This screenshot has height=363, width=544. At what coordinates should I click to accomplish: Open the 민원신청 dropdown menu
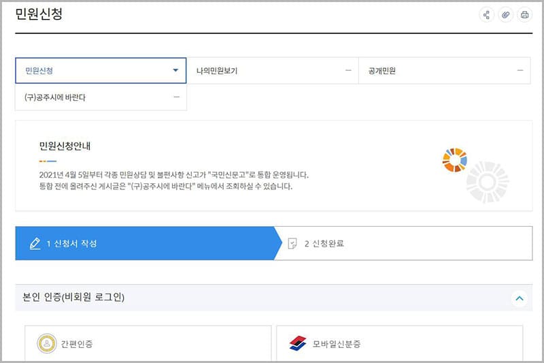(x=175, y=70)
